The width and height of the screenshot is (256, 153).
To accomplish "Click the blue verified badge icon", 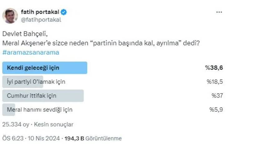I will coord(64,12).
